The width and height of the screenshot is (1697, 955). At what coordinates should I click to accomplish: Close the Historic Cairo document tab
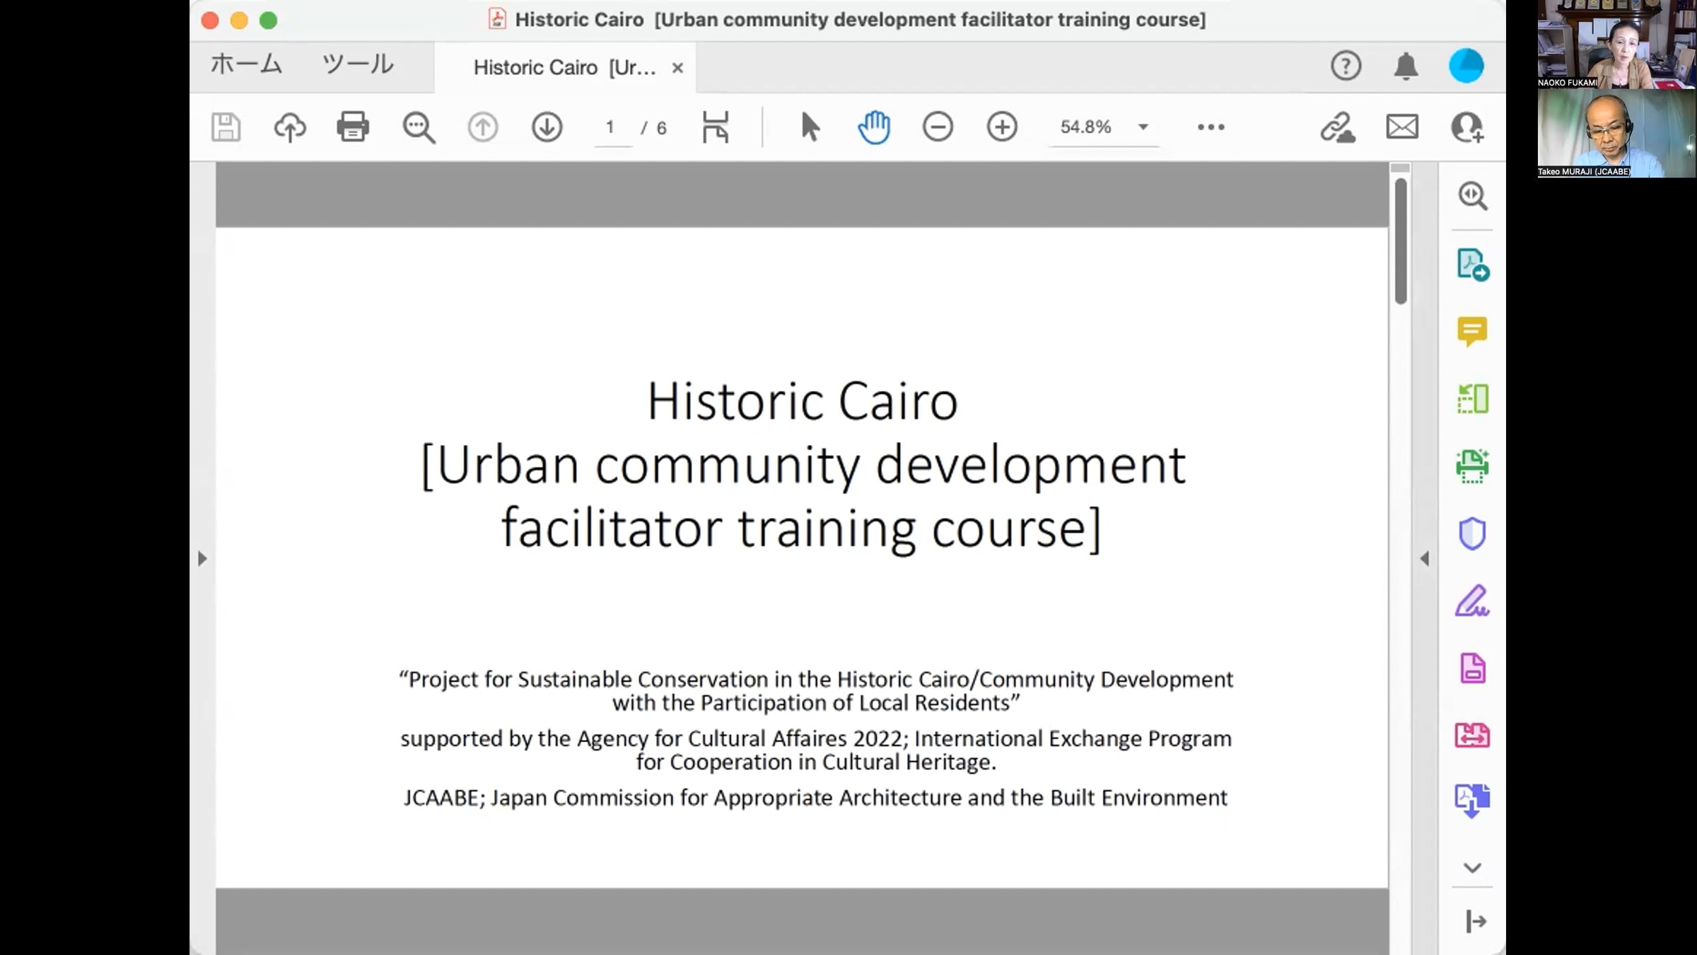[x=677, y=68]
